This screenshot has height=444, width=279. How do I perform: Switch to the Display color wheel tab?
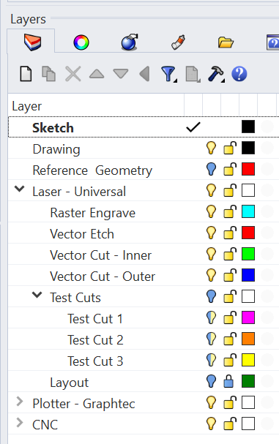pos(81,42)
